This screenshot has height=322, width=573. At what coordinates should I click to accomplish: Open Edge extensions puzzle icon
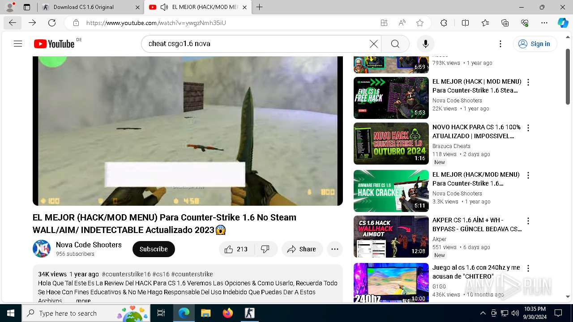(444, 23)
